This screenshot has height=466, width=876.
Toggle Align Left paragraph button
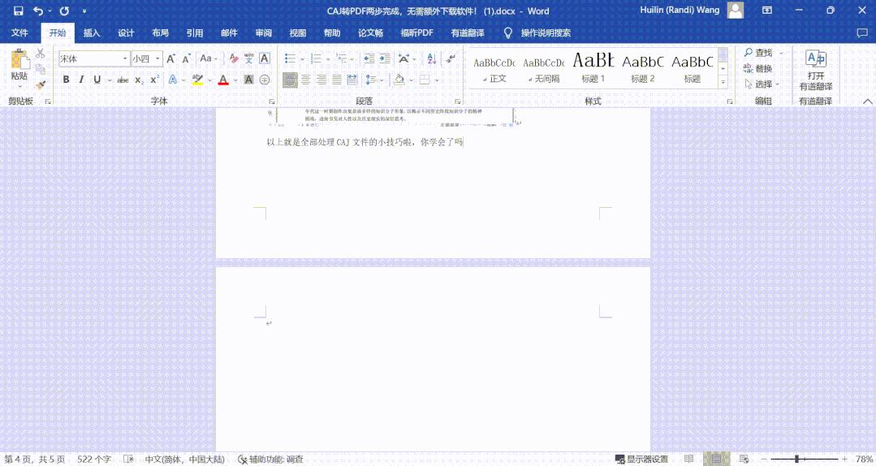pos(290,80)
